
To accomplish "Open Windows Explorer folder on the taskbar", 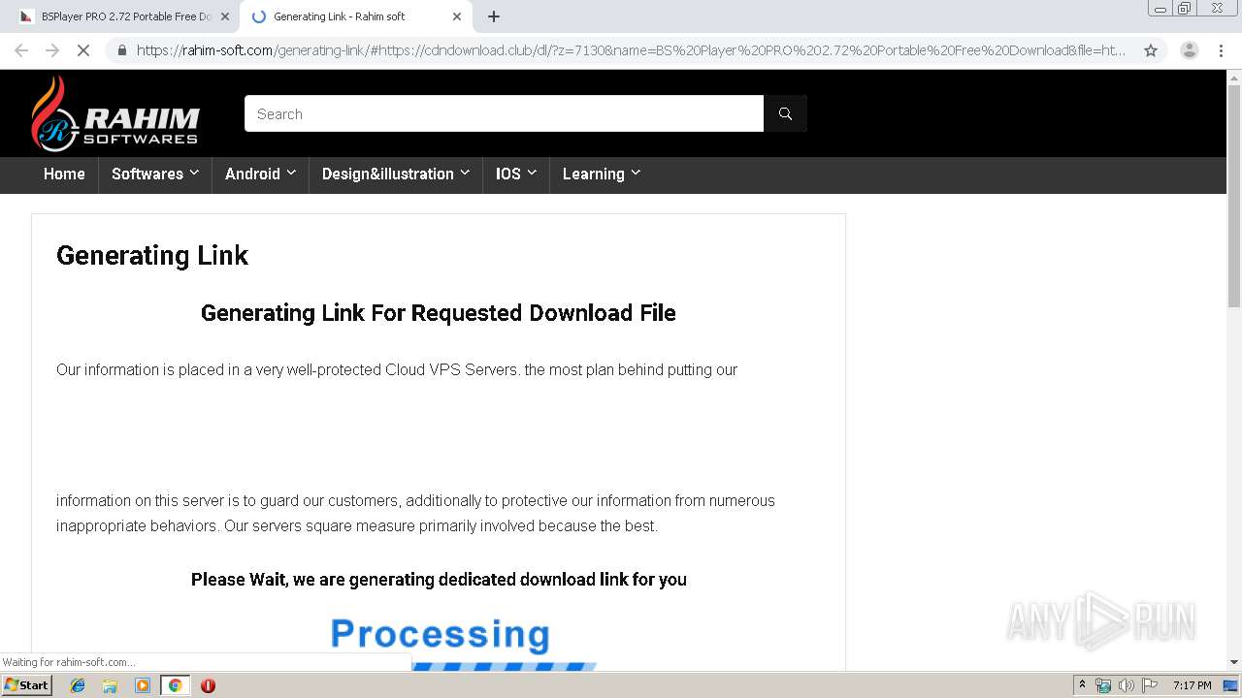I will click(x=110, y=685).
